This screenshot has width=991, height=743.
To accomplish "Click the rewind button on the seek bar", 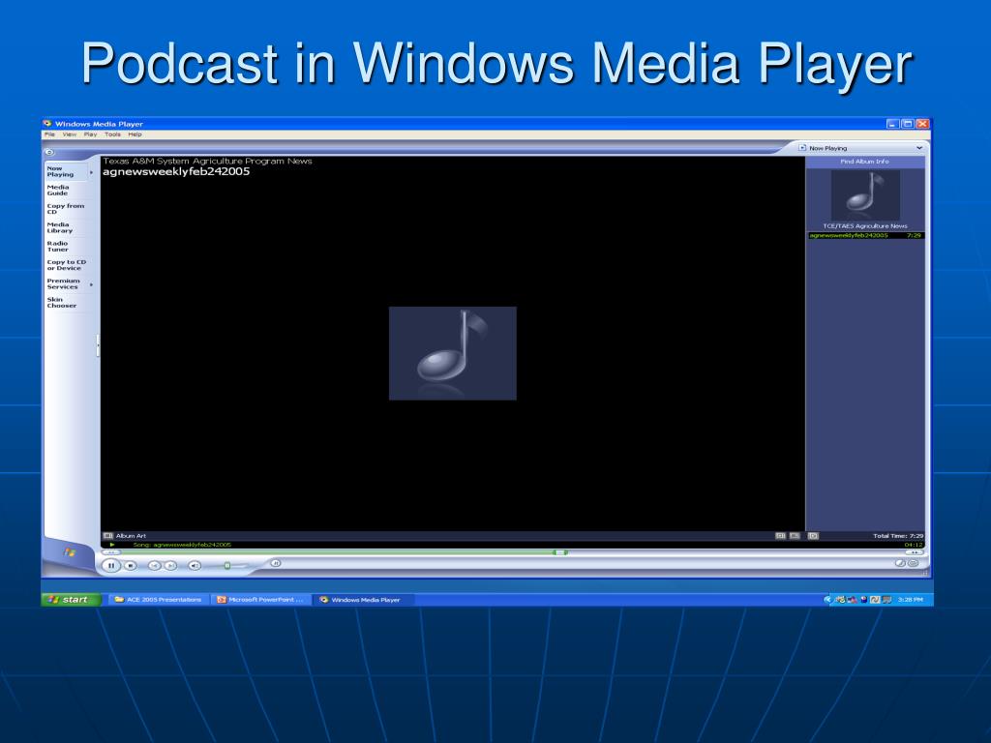I will (111, 552).
